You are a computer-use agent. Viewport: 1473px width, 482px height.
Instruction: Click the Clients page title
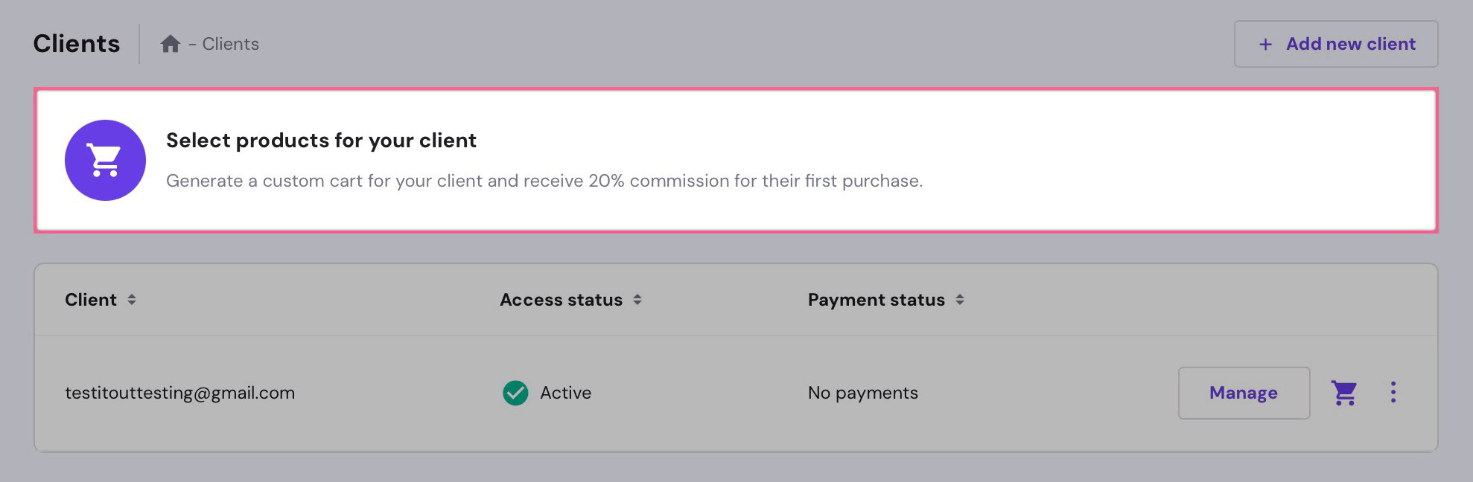tap(77, 44)
